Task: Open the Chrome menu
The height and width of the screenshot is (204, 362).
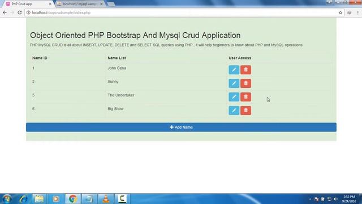Action: (358, 12)
